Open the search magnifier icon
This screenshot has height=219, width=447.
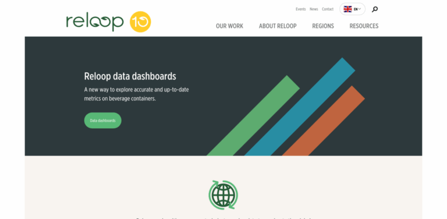[x=375, y=9]
